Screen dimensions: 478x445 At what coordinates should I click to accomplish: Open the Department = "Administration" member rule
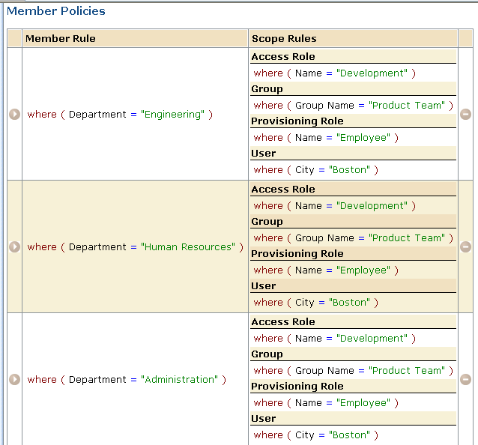click(x=127, y=380)
